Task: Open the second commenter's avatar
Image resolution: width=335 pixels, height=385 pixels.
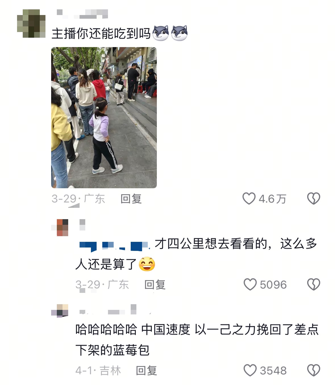Action: pyautogui.click(x=60, y=227)
